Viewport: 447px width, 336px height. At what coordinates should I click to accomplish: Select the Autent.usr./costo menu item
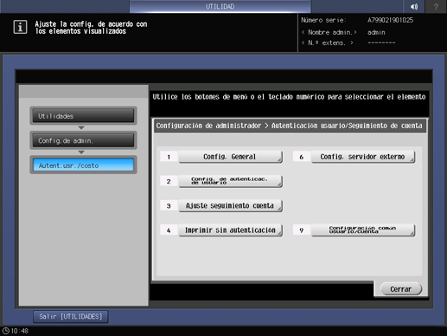coord(83,165)
